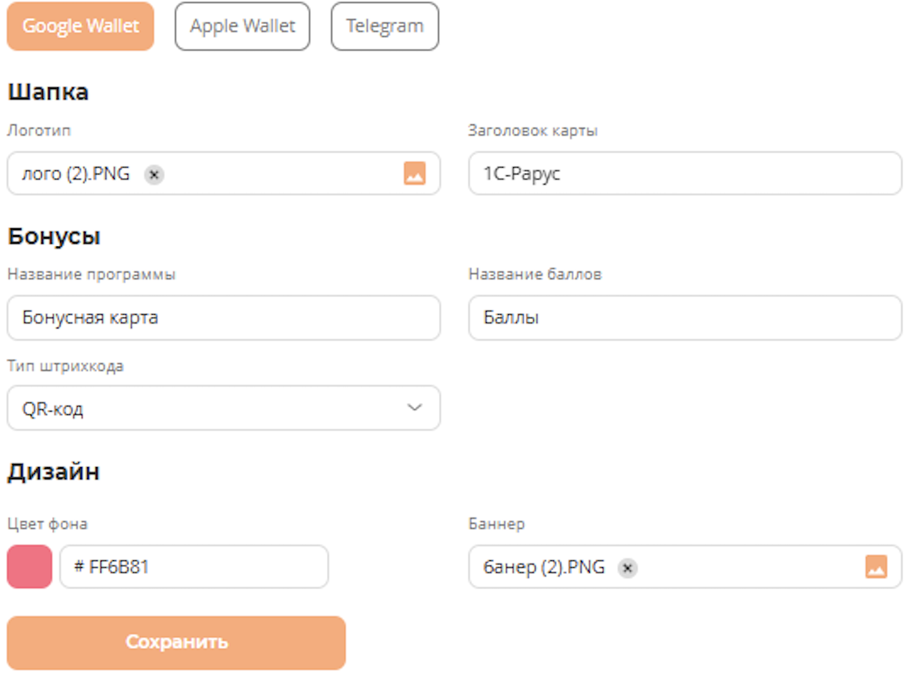Click the Название программы input field
The image size is (918, 680).
click(x=223, y=318)
